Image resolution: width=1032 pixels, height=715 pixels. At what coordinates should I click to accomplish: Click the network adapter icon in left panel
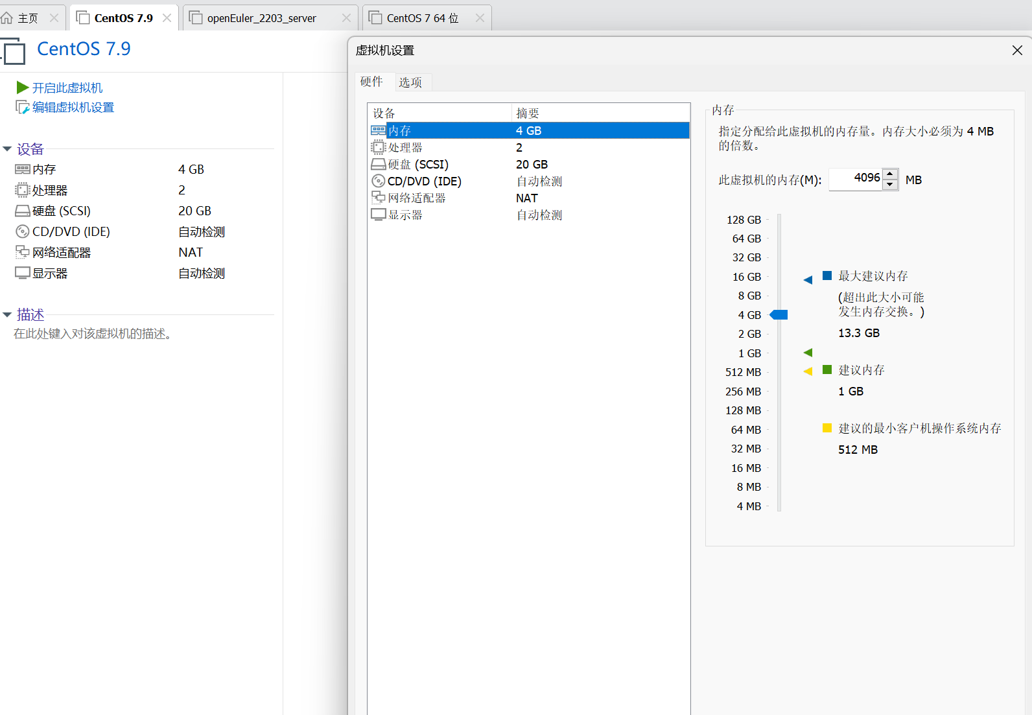pos(23,252)
